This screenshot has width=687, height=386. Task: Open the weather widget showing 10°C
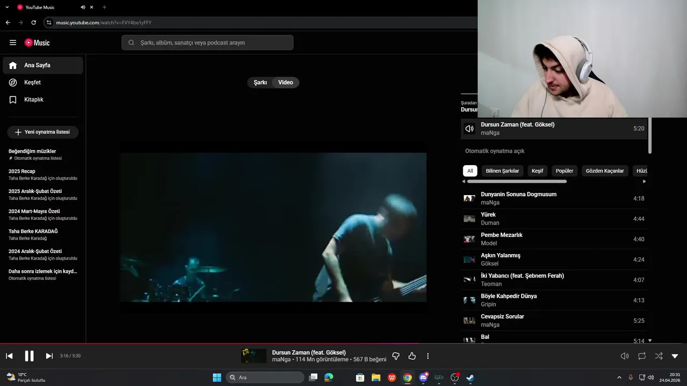point(25,377)
